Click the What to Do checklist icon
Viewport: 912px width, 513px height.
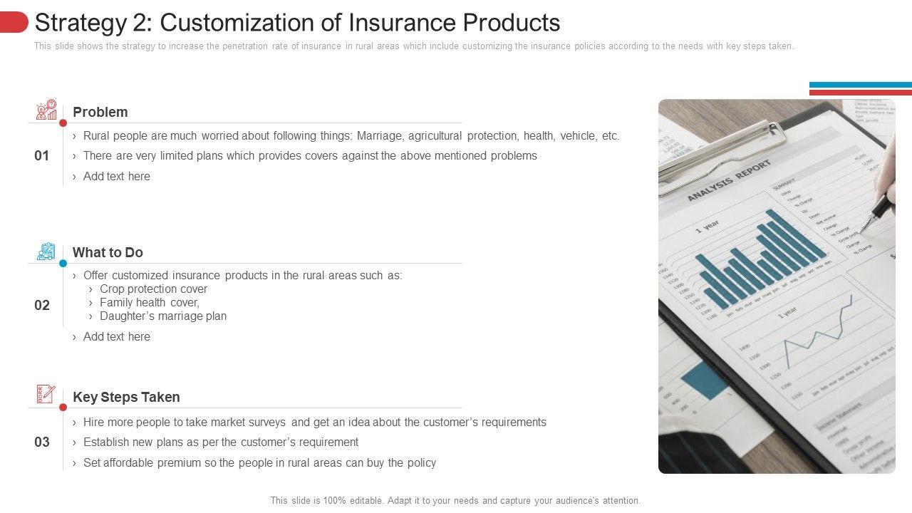pos(46,251)
